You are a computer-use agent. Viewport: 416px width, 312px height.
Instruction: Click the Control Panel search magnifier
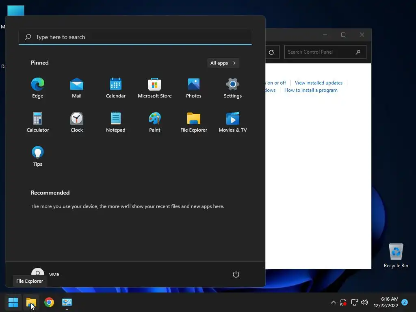[358, 52]
